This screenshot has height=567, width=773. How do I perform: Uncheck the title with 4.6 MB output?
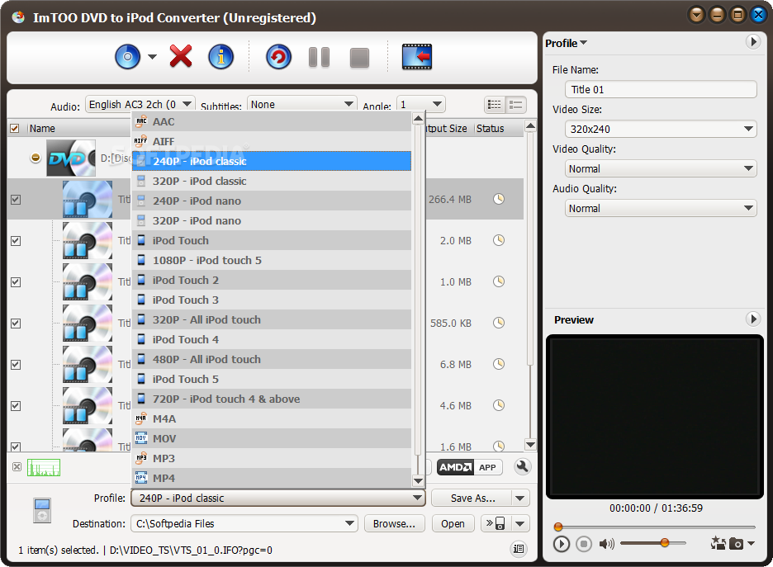click(16, 406)
